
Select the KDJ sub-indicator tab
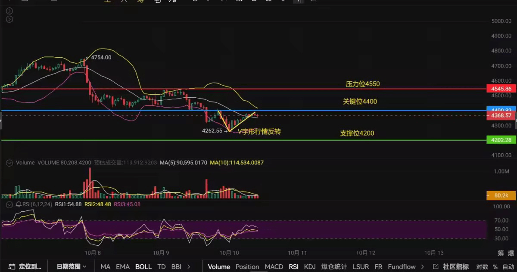[310, 266]
